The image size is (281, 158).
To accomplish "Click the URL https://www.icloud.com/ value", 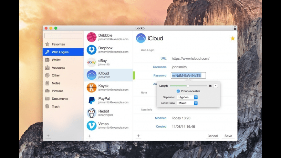I will point(191,58).
